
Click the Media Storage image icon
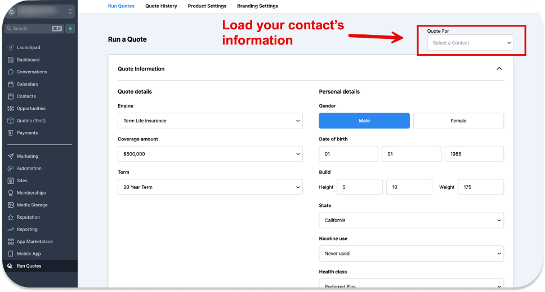(x=11, y=205)
